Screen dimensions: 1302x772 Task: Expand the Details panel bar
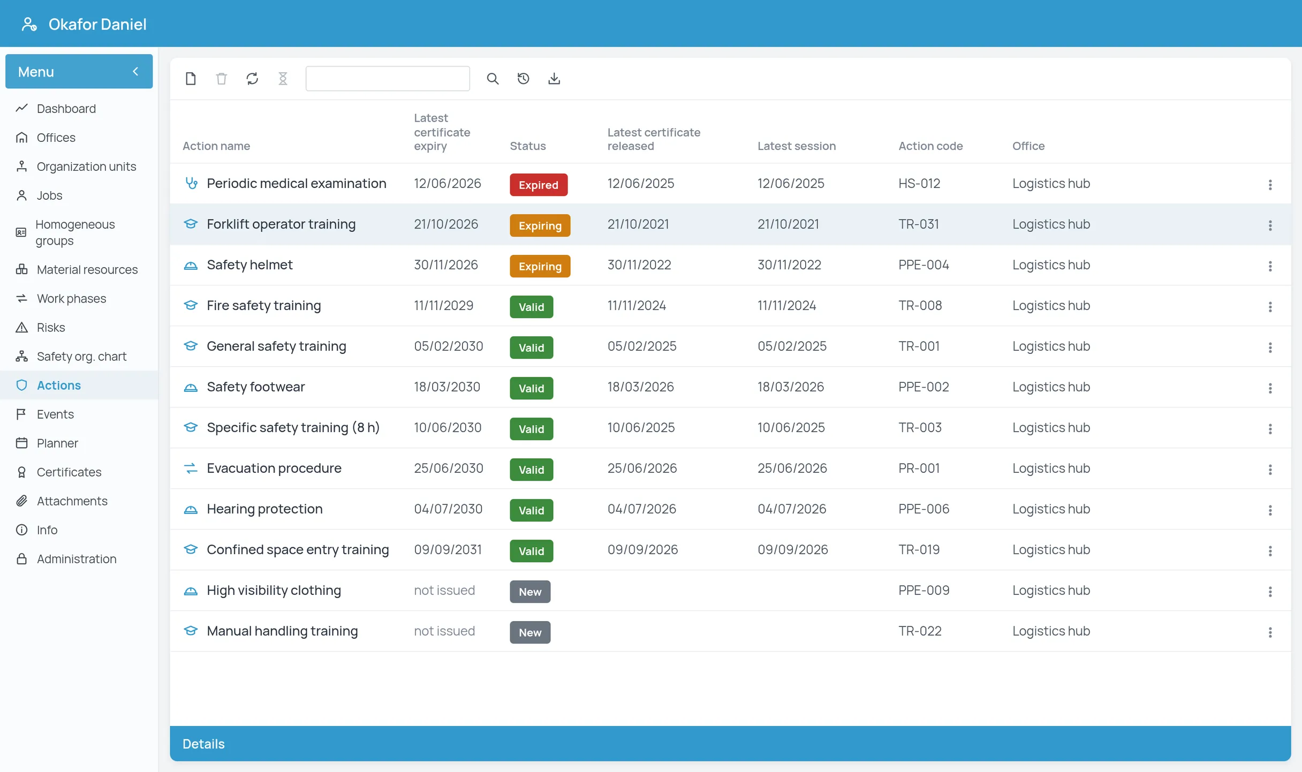730,744
